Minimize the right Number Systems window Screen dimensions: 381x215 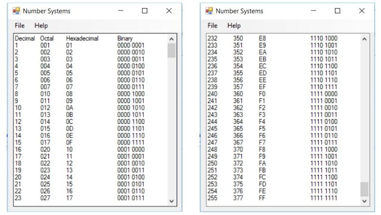314,10
